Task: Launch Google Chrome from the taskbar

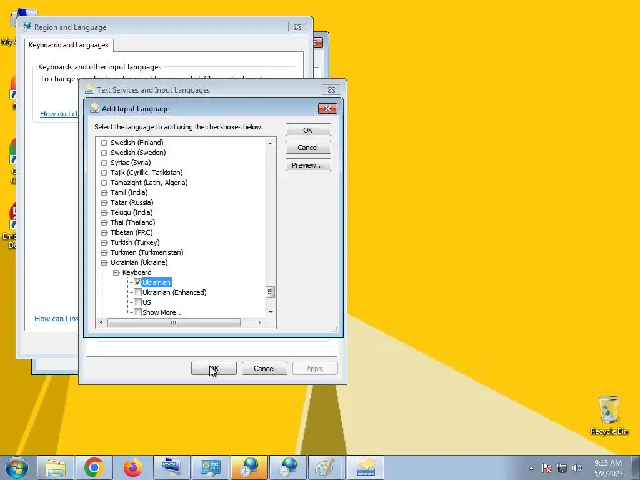Action: (x=94, y=467)
